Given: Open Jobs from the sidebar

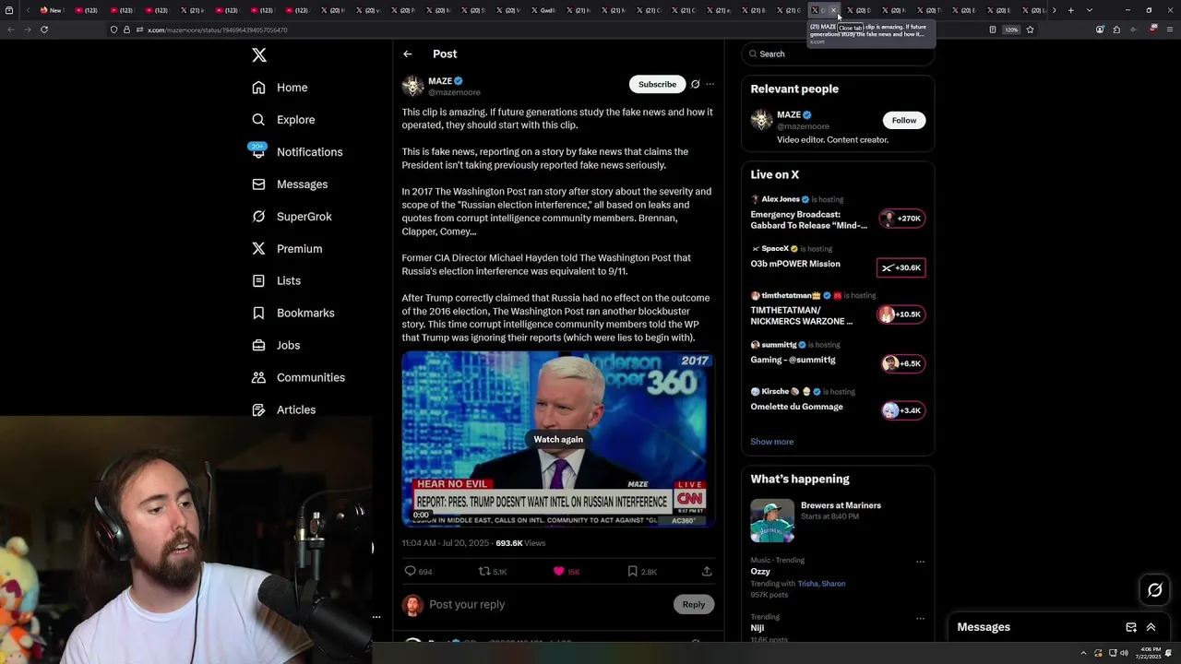Looking at the screenshot, I should pyautogui.click(x=276, y=345).
